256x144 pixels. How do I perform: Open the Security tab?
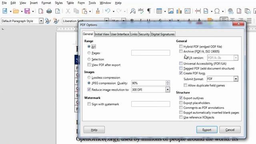[144, 34]
